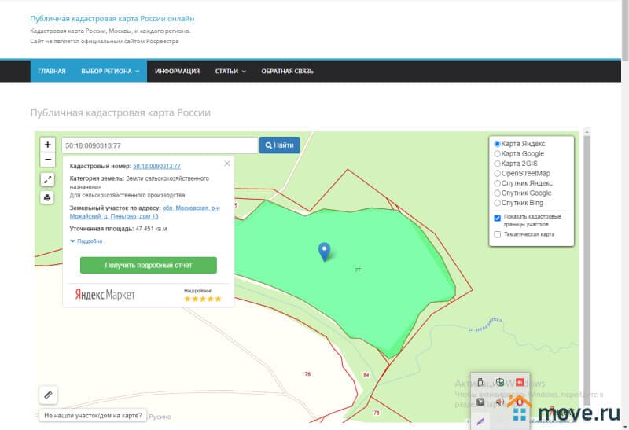Screen dimensions: 629x430
Task: Click the print map icon
Action: tap(47, 197)
